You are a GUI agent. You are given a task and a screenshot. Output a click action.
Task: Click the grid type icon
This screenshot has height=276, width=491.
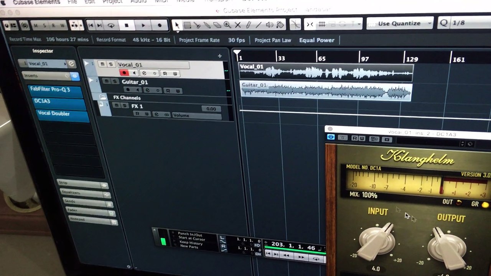point(322,24)
